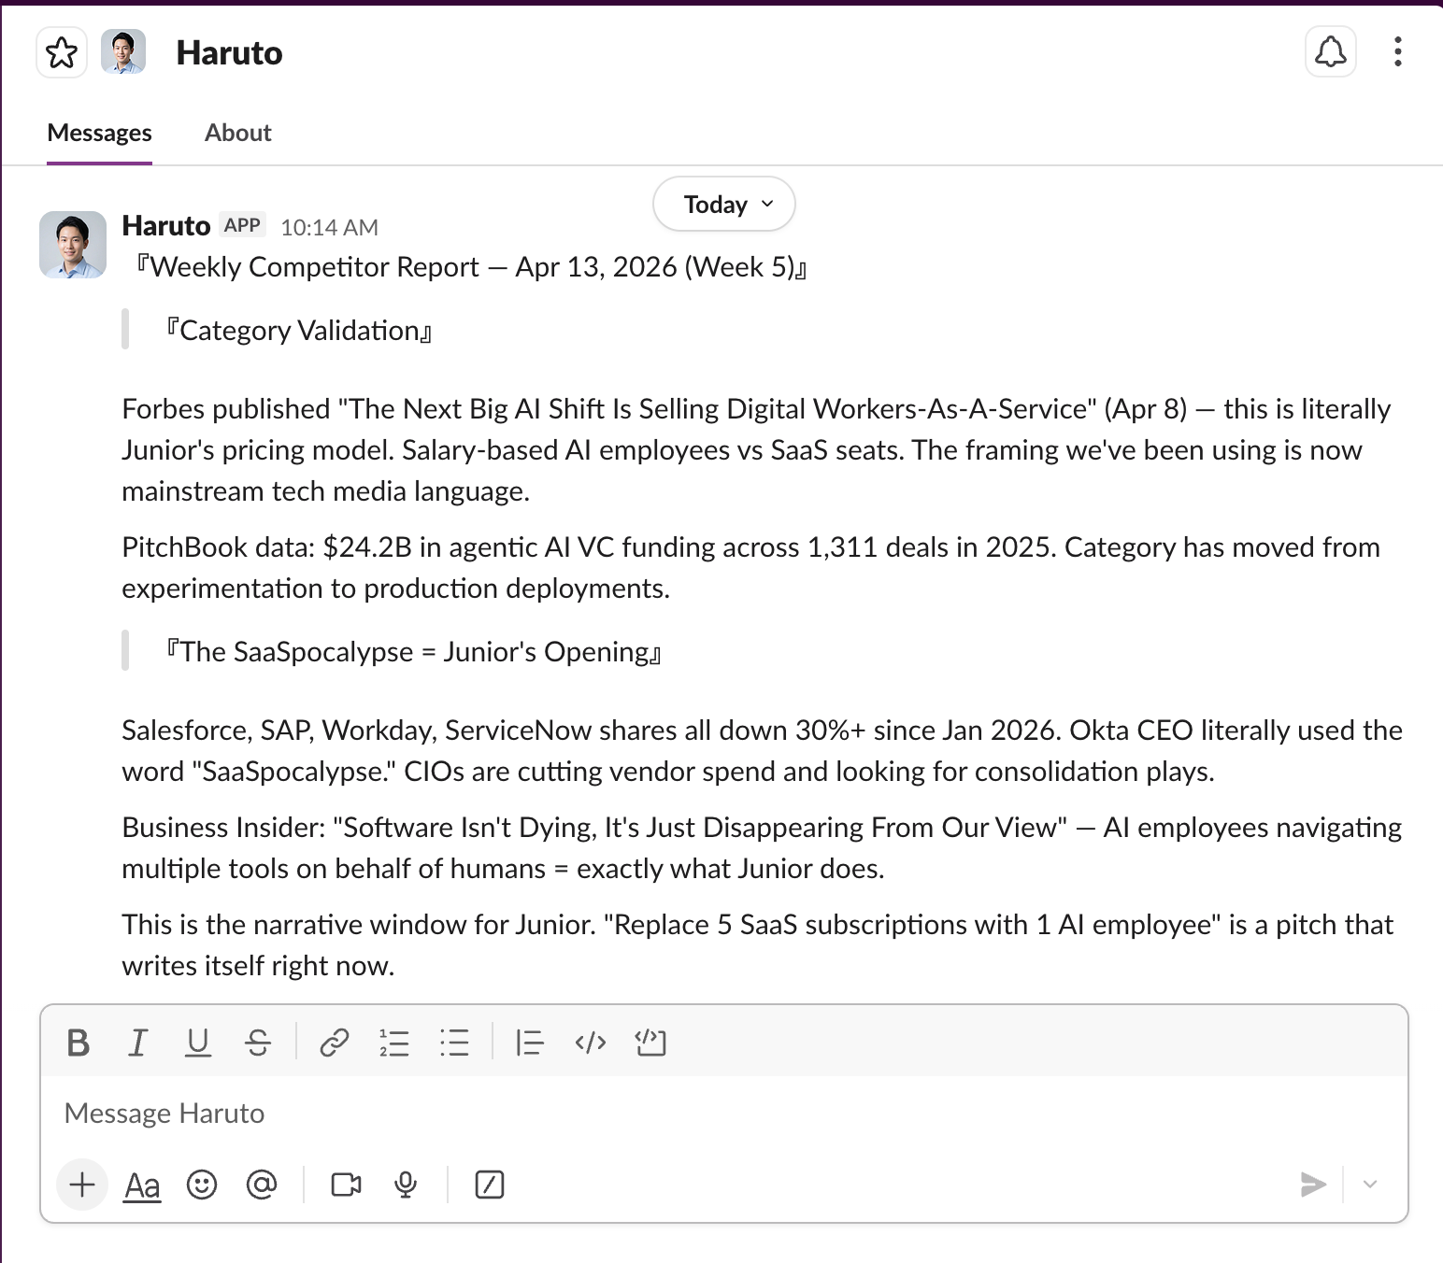Screen dimensions: 1443x1263
Task: Toggle strikethrough formatting
Action: point(258,1043)
